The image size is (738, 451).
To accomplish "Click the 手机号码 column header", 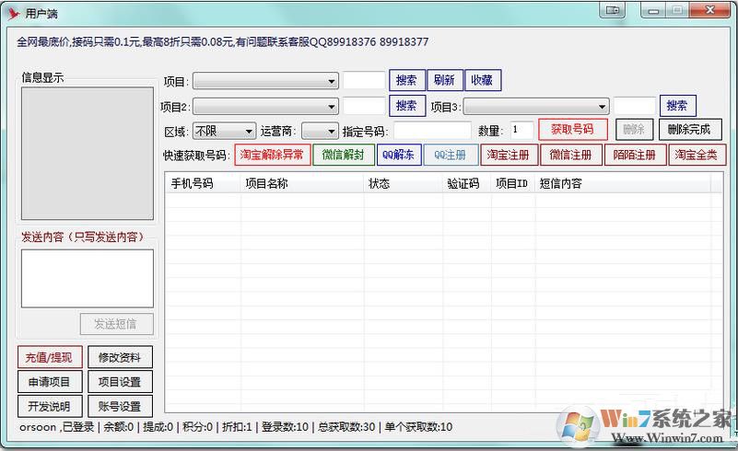I will pos(203,183).
